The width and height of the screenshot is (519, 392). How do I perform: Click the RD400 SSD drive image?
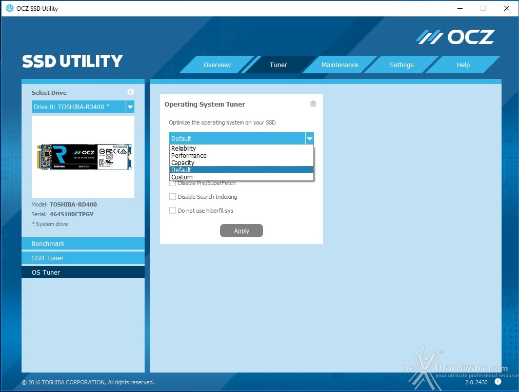click(x=84, y=157)
